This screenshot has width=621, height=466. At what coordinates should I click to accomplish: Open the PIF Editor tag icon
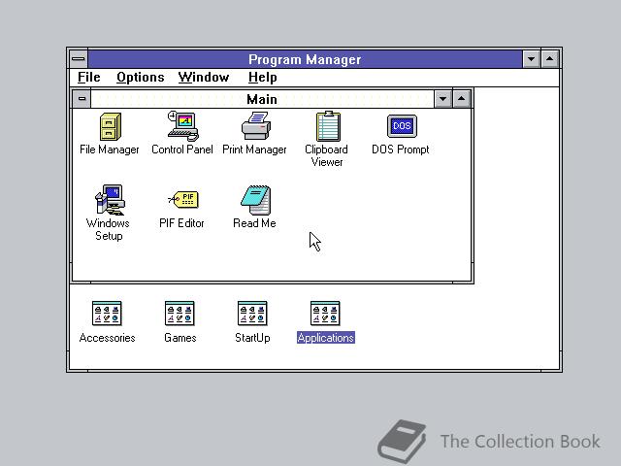pos(183,199)
